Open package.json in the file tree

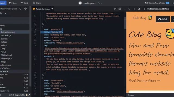pos(5,65)
